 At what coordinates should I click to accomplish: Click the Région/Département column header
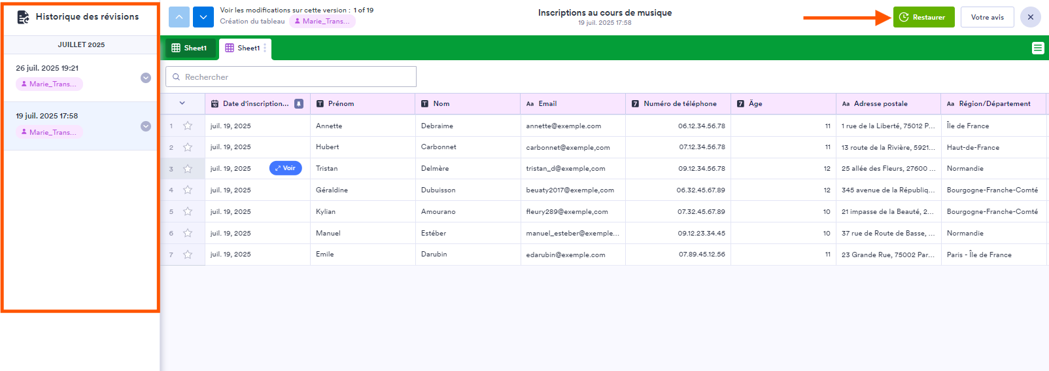(994, 103)
